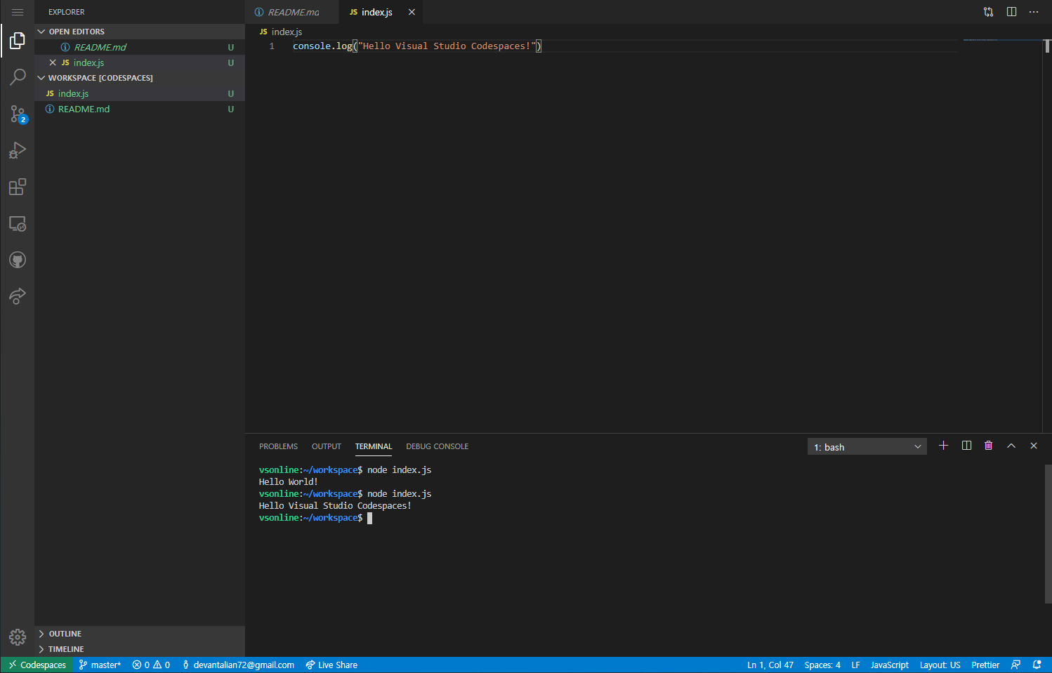Open the Explorer view in activity bar

tap(18, 41)
